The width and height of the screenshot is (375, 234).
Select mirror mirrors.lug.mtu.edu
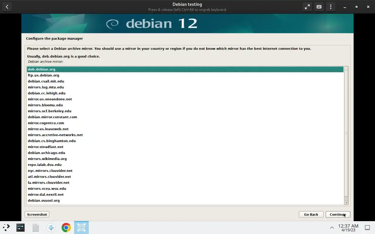click(185, 87)
